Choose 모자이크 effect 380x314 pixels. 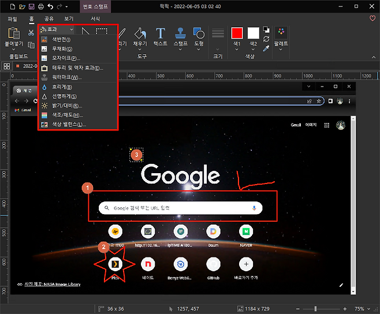coord(78,58)
